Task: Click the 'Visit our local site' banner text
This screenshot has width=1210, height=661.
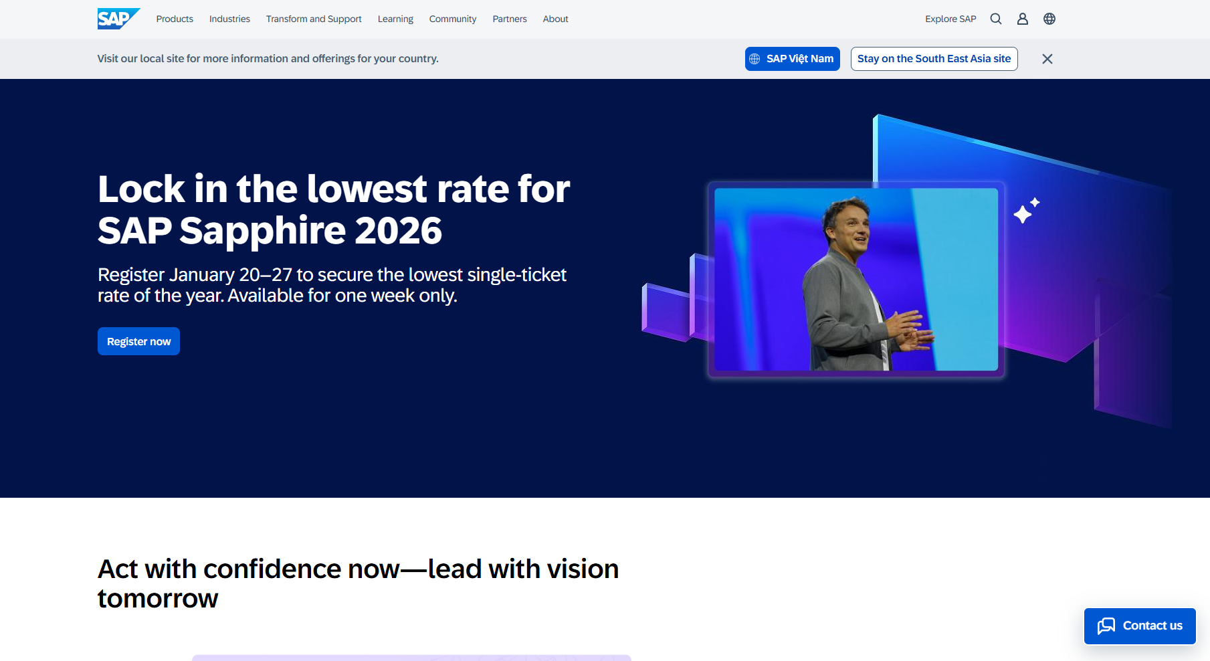Action: pos(268,59)
